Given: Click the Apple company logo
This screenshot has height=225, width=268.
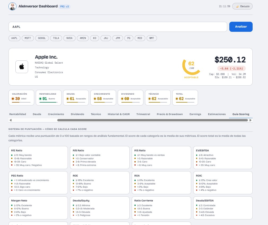Looking at the screenshot, I should pyautogui.click(x=22, y=67).
